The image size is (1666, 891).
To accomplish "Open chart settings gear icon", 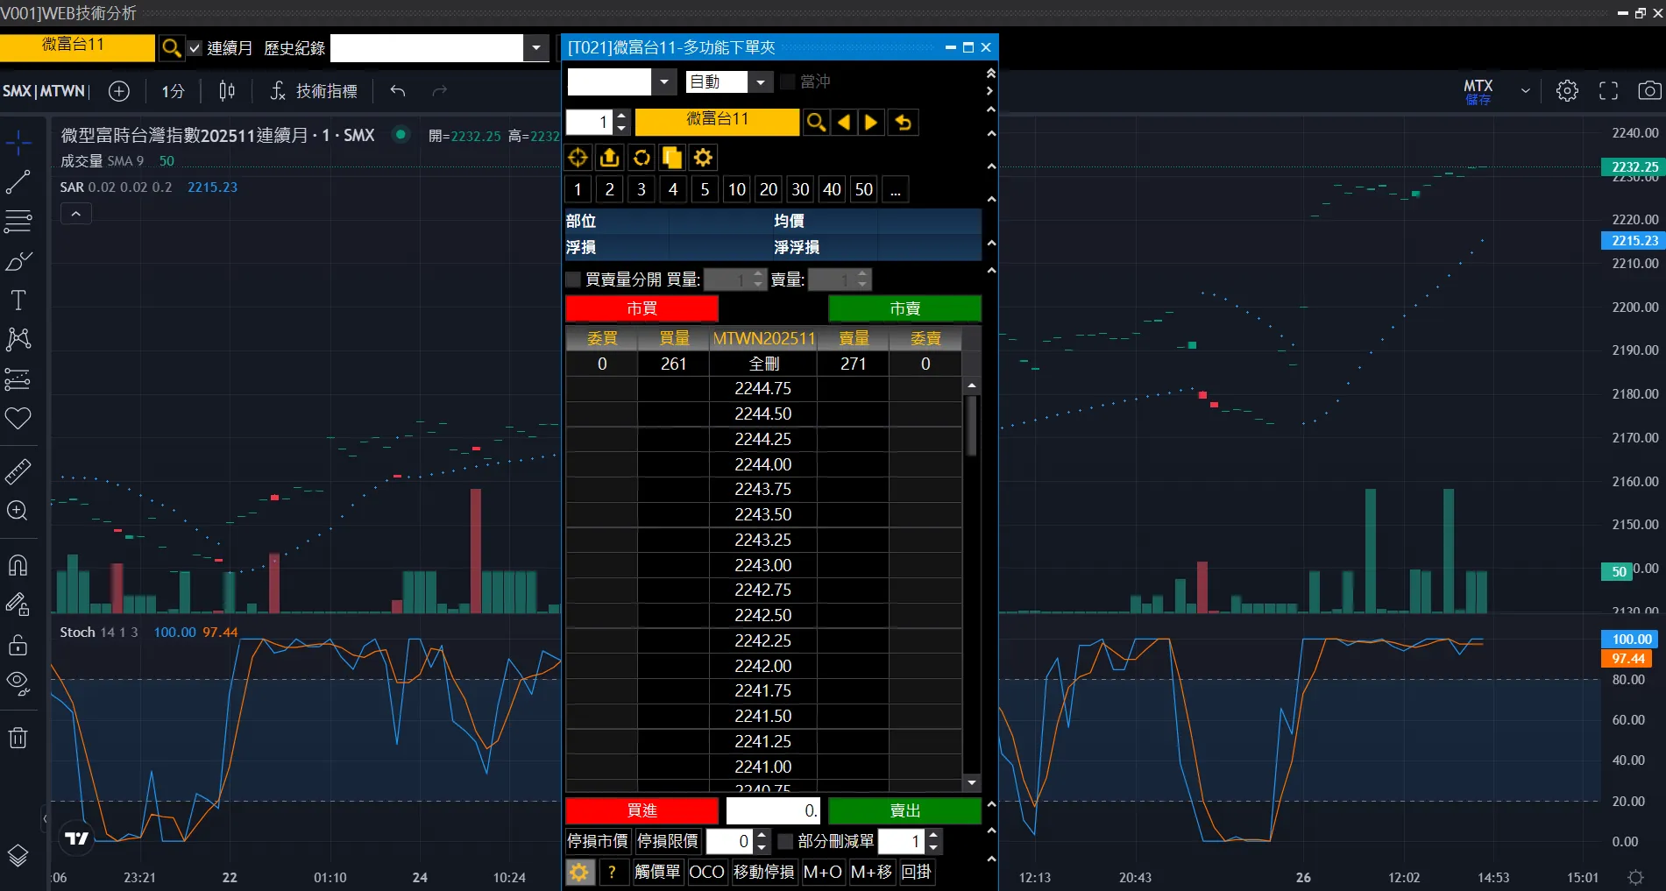I will [1567, 91].
